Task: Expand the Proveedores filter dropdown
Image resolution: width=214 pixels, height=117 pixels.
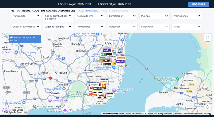Action: pyautogui.click(x=90, y=27)
